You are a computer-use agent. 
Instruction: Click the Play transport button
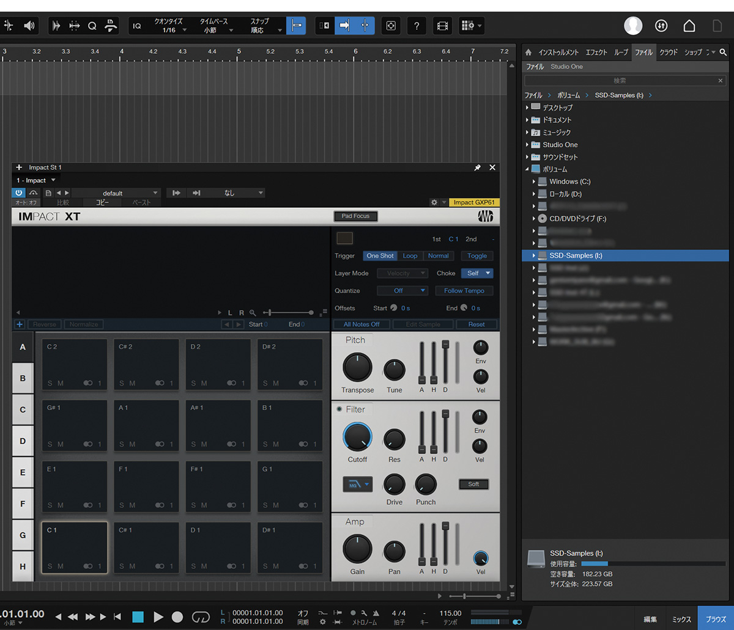point(158,617)
